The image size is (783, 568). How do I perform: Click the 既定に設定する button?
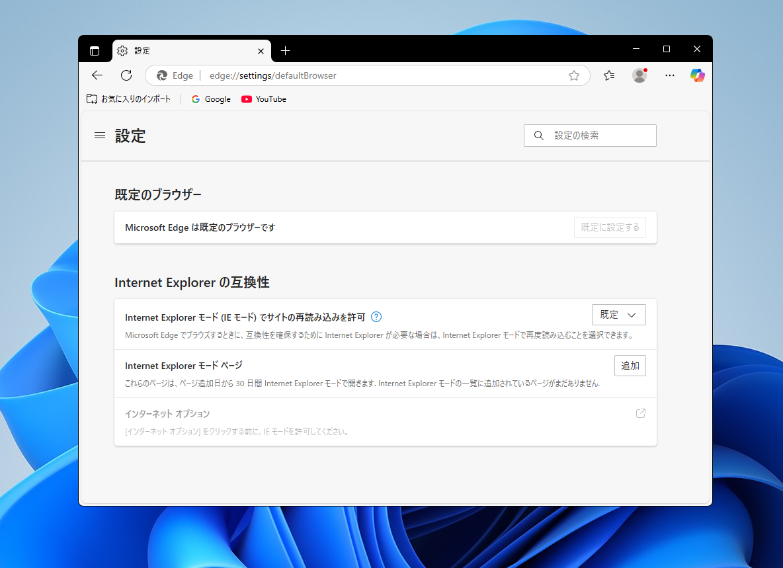(x=610, y=227)
